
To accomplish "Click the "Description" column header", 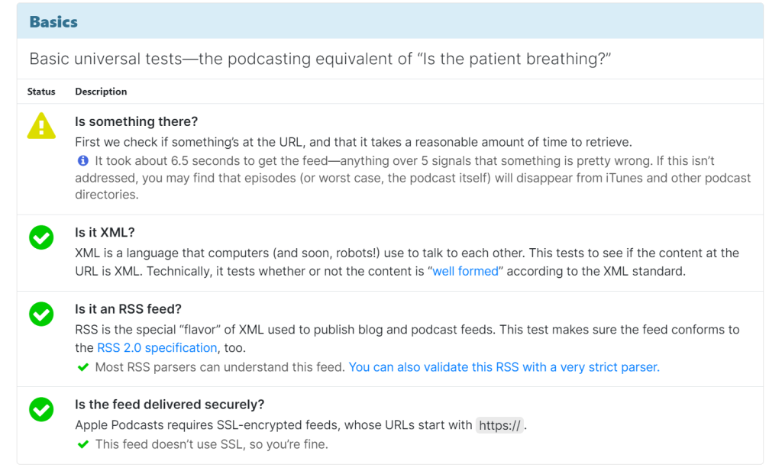I will (101, 92).
